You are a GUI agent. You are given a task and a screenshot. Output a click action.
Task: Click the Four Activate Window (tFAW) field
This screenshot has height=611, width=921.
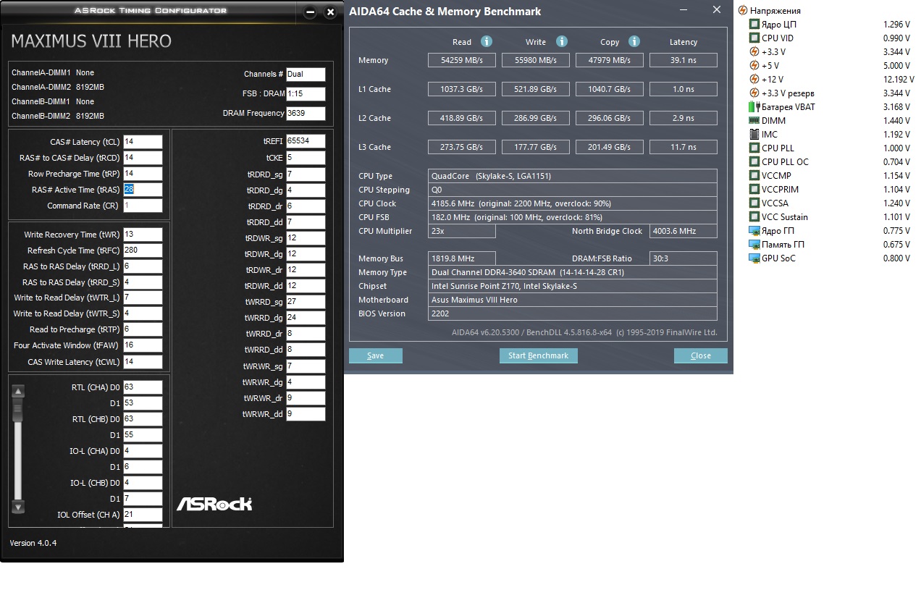click(x=143, y=345)
